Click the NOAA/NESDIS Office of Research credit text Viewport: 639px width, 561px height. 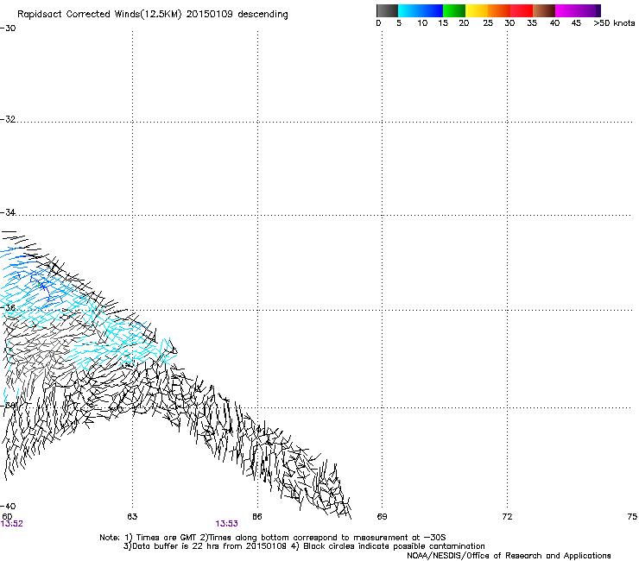pyautogui.click(x=509, y=556)
